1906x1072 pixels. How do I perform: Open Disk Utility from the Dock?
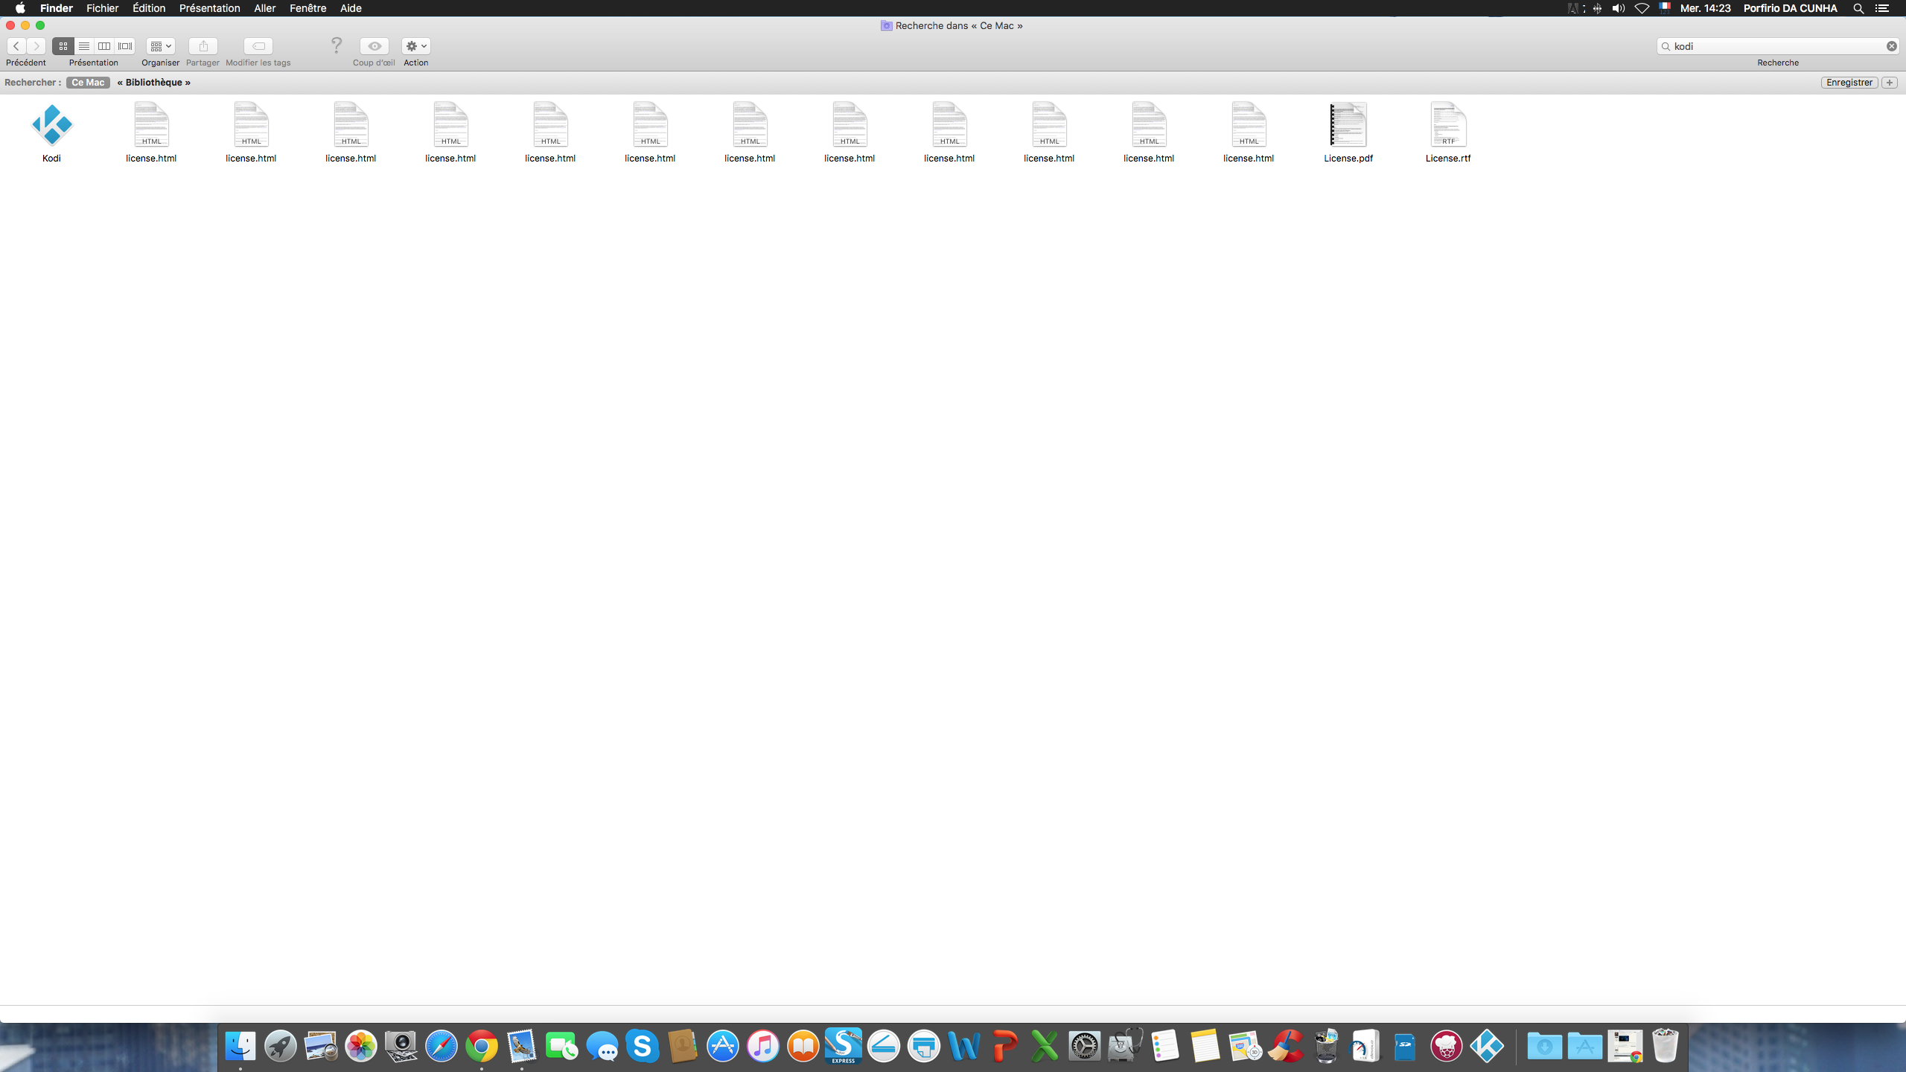pyautogui.click(x=1125, y=1046)
